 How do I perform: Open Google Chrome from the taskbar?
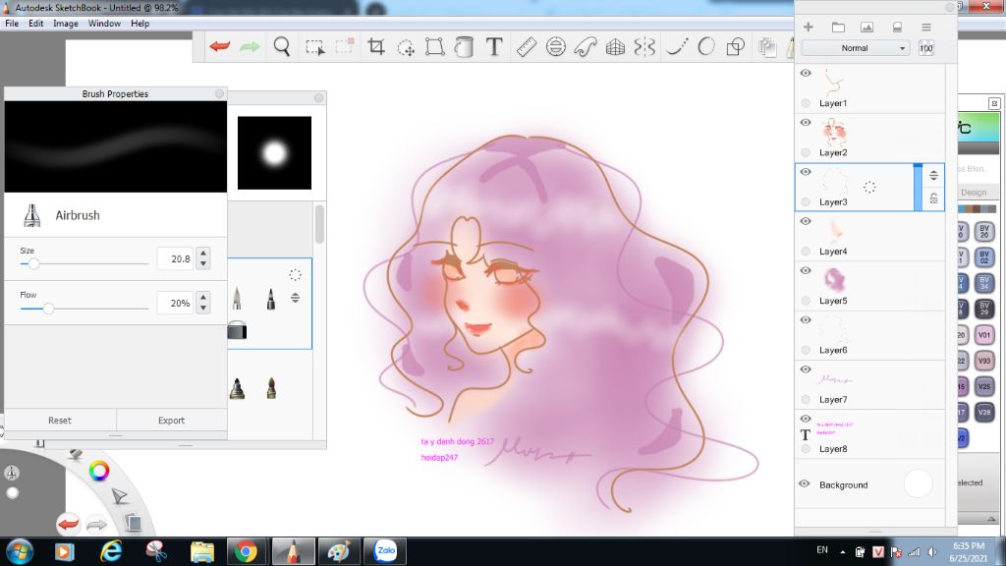(246, 551)
